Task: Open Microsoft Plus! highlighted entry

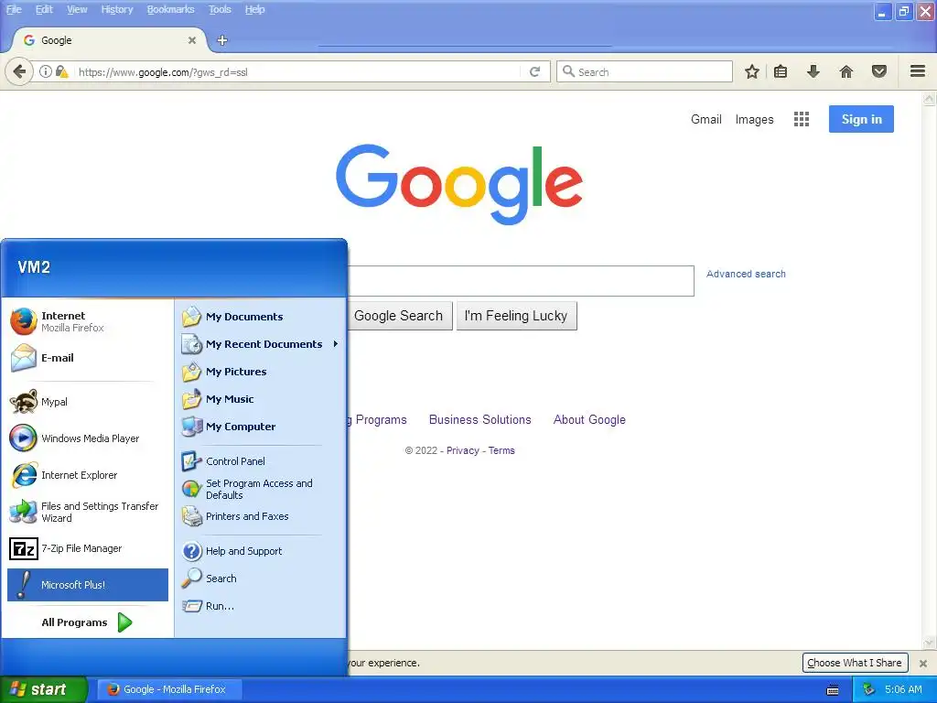Action: click(87, 585)
